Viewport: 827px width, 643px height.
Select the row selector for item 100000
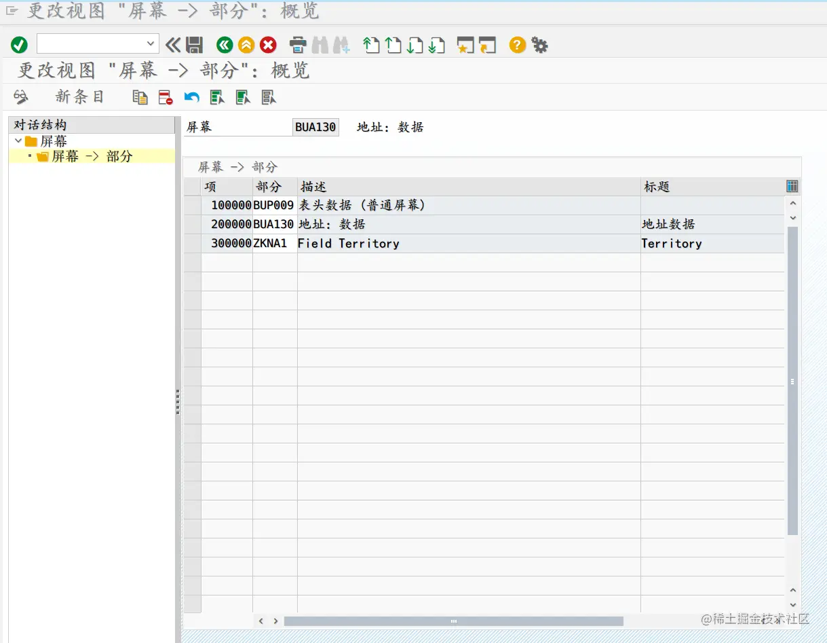click(x=193, y=206)
